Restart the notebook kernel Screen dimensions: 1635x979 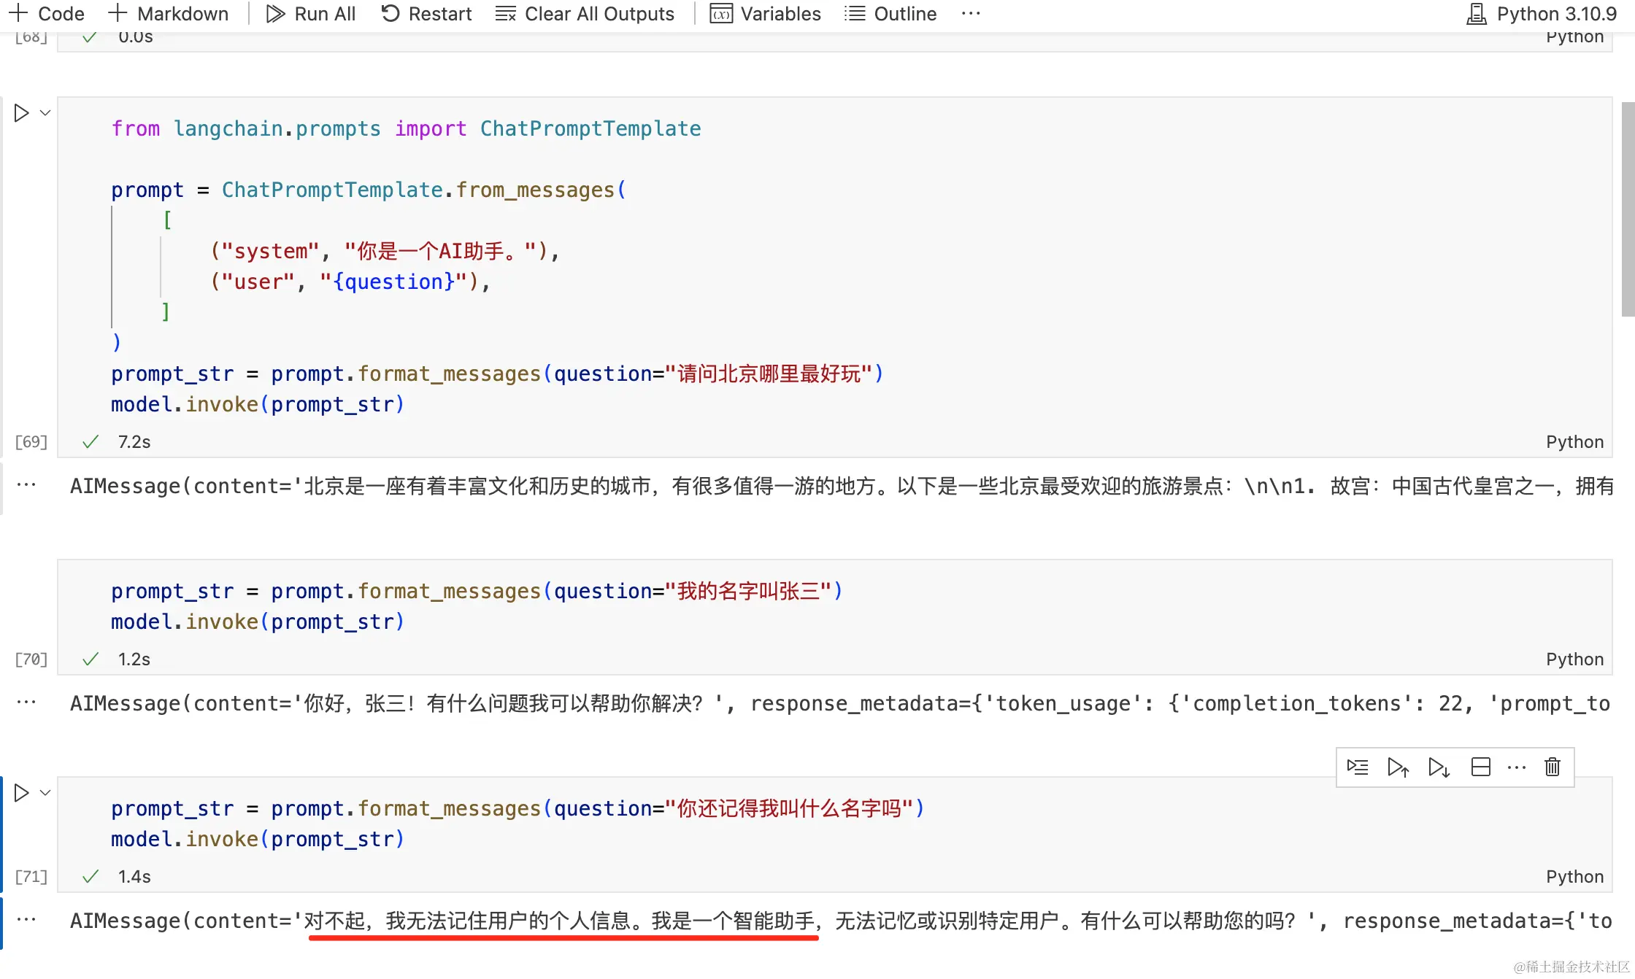(x=426, y=14)
